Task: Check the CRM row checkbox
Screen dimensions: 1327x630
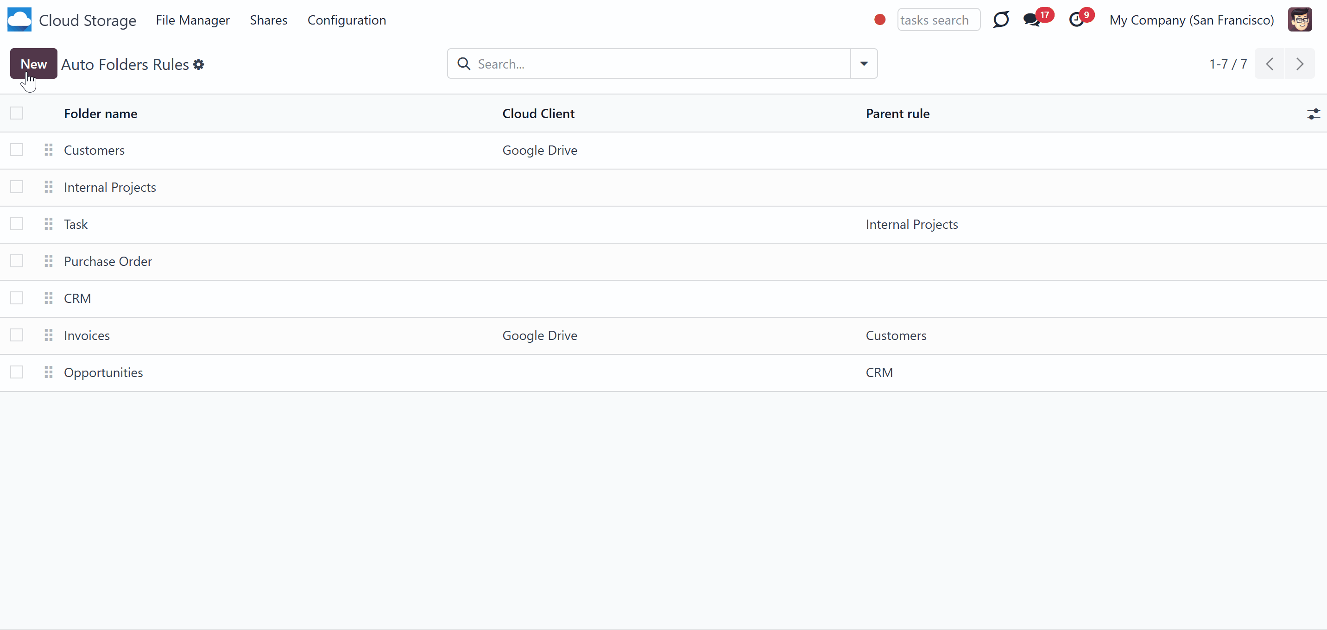Action: [17, 298]
